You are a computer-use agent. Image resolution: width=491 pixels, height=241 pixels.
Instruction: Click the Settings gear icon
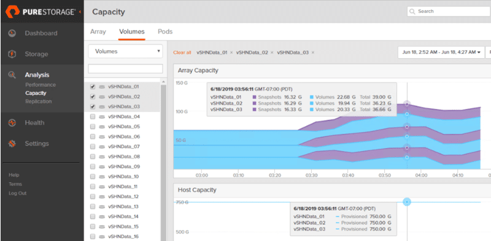coord(12,144)
